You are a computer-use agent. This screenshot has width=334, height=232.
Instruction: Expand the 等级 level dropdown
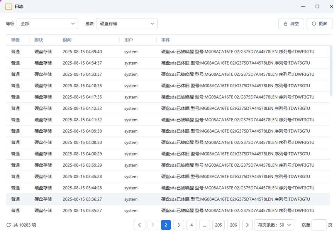[x=47, y=23]
